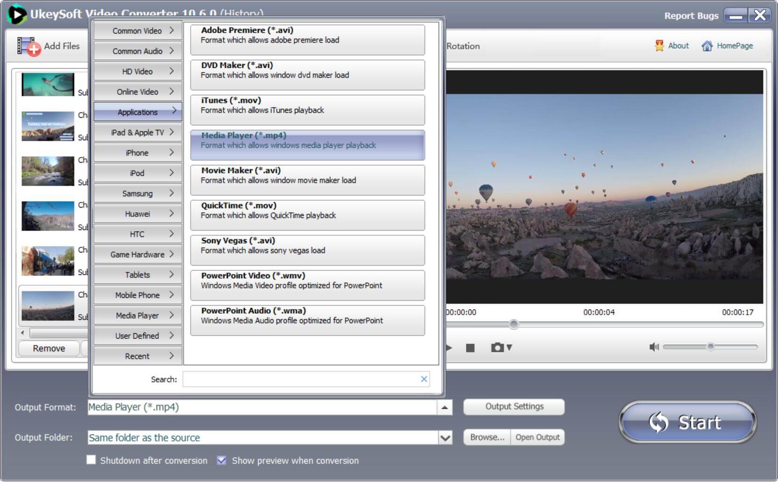
Task: Mute audio with speaker icon
Action: [654, 347]
